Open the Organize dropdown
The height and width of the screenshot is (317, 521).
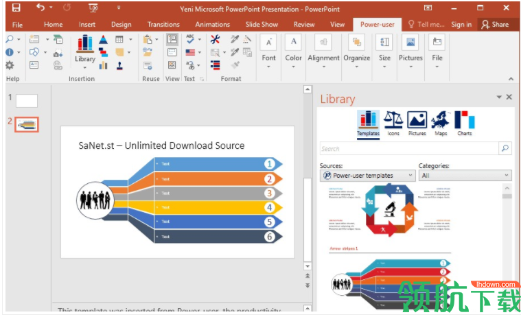356,51
